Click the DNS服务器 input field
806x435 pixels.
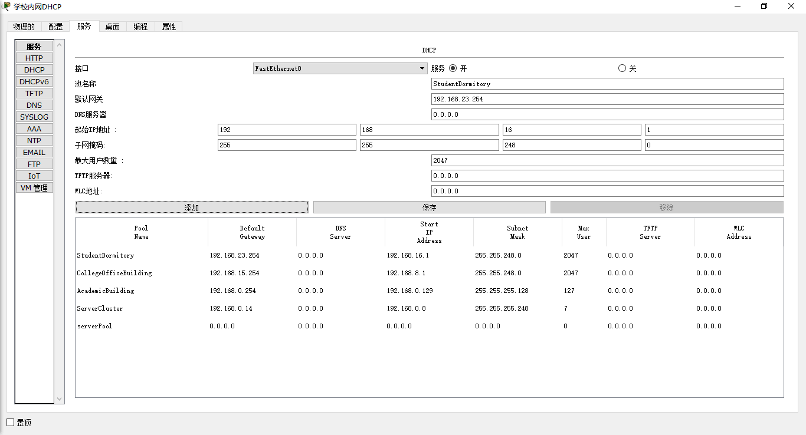608,114
